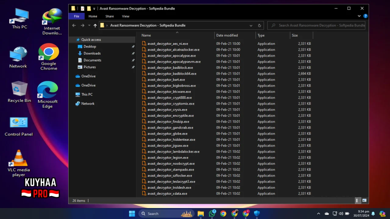390x219 pixels.
Task: Open Internet Download Manager desktop shortcut
Action: pos(52,21)
